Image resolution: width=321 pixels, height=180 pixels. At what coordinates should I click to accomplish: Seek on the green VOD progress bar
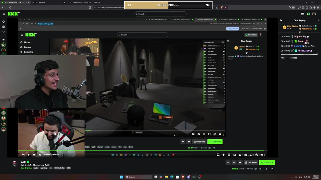coord(142,151)
